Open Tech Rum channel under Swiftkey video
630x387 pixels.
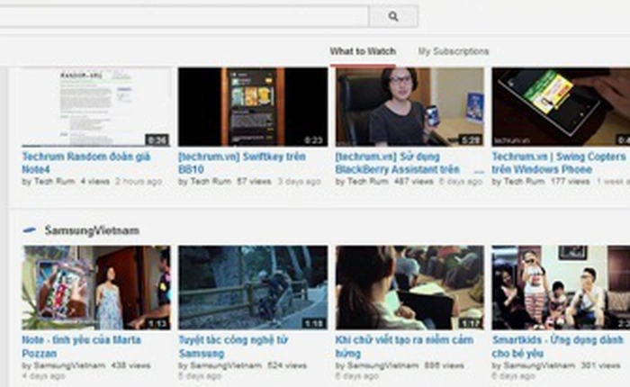coord(211,182)
